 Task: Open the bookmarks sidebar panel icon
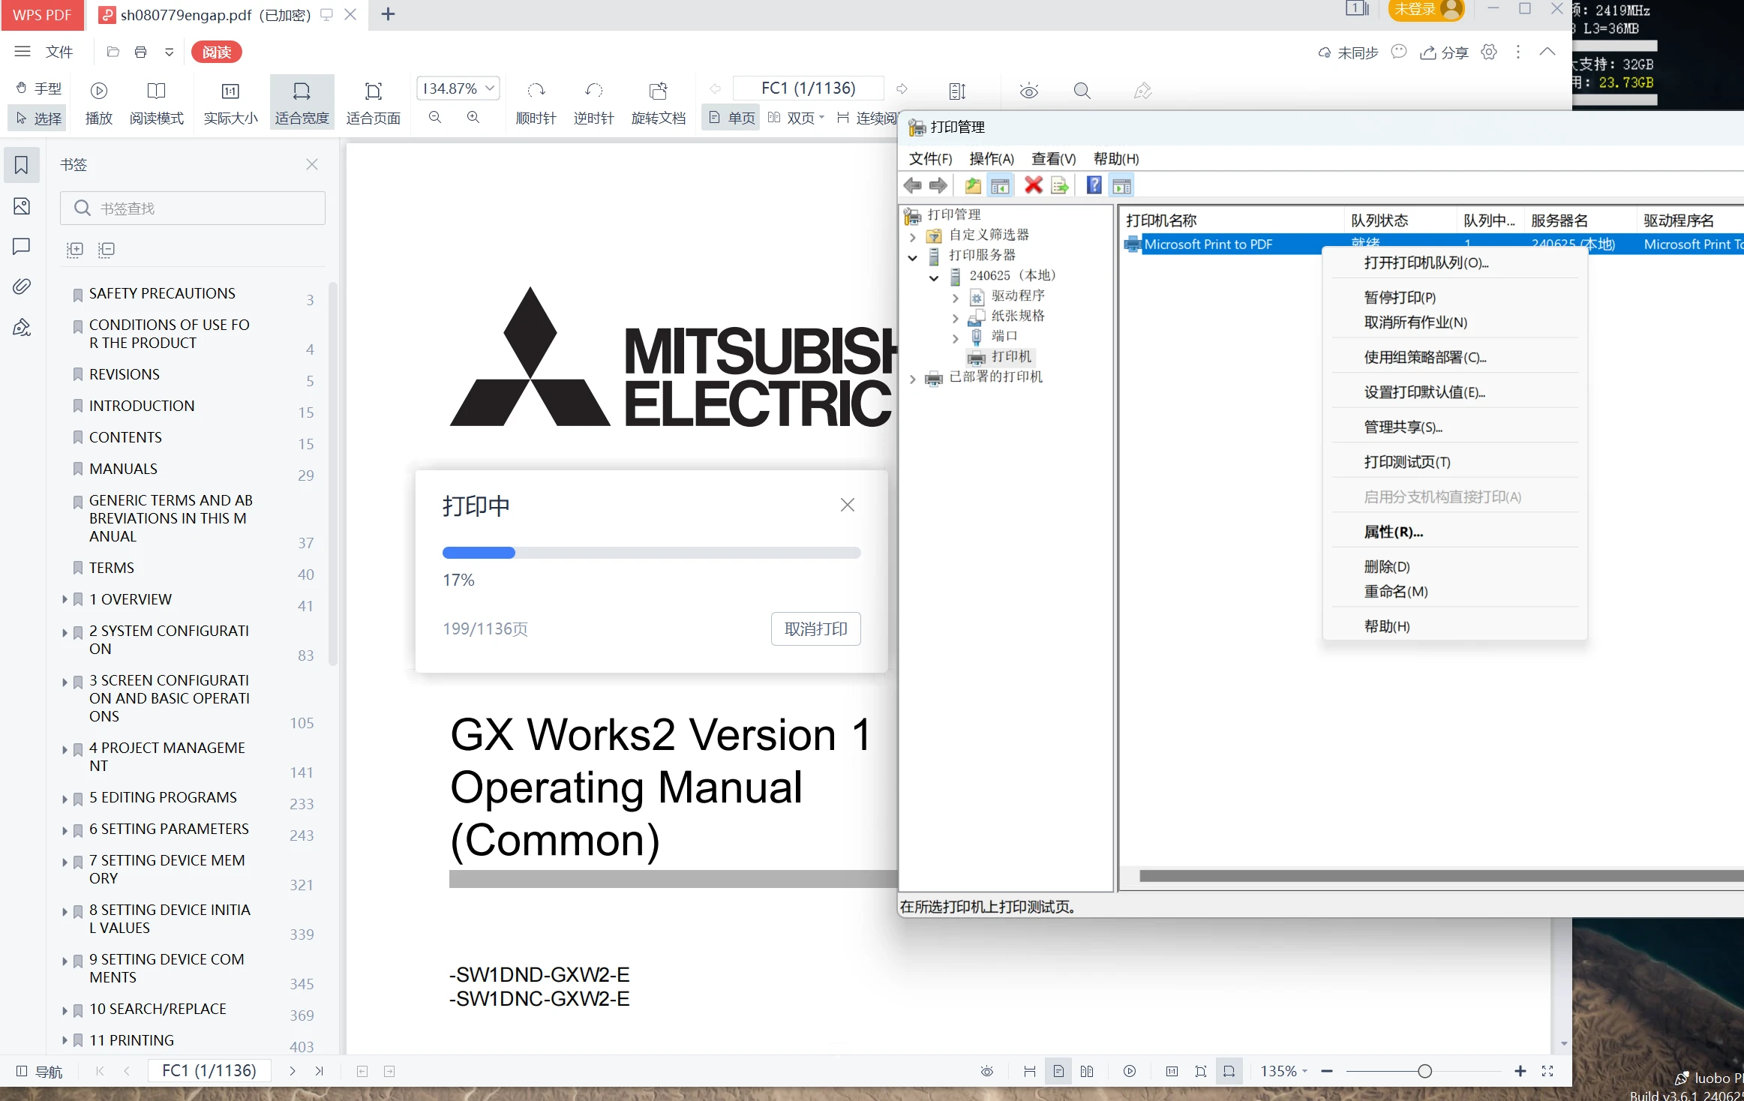22,165
